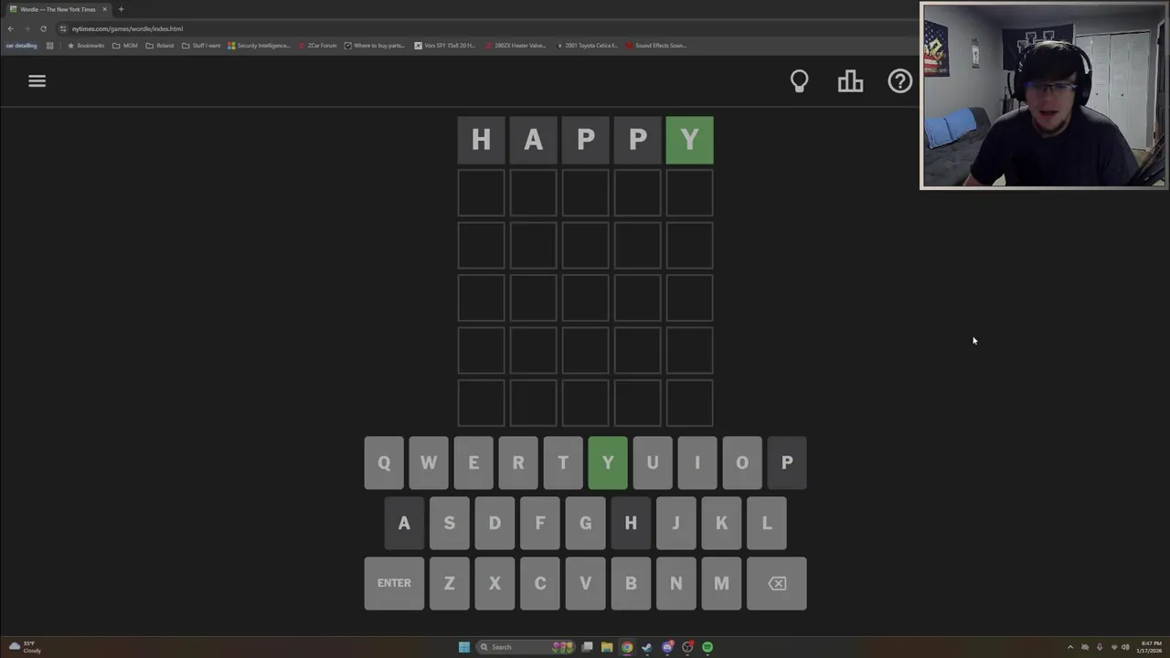Click the E key on the Wordle keyboard

click(473, 462)
